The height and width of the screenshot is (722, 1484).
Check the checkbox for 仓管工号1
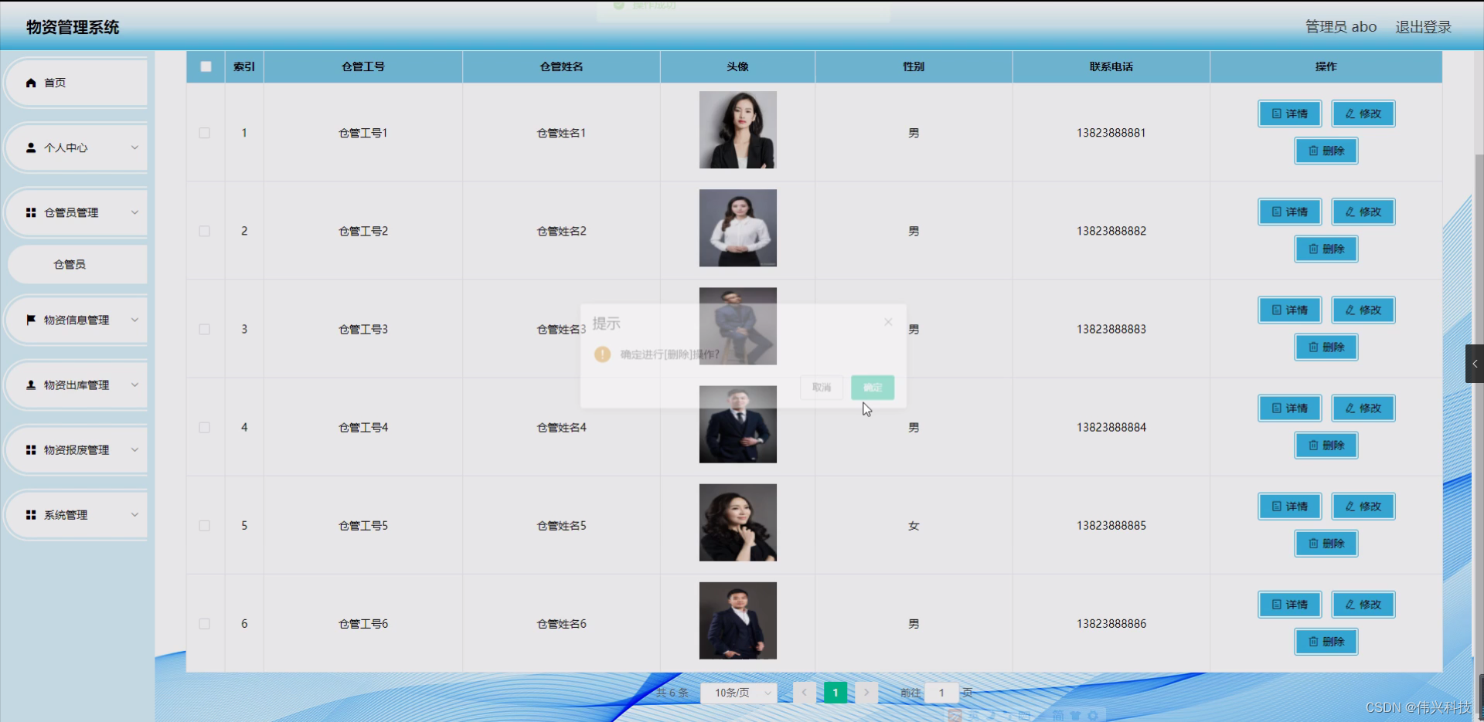click(204, 133)
